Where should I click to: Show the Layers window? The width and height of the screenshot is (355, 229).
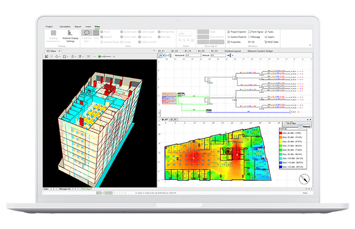[268, 36]
